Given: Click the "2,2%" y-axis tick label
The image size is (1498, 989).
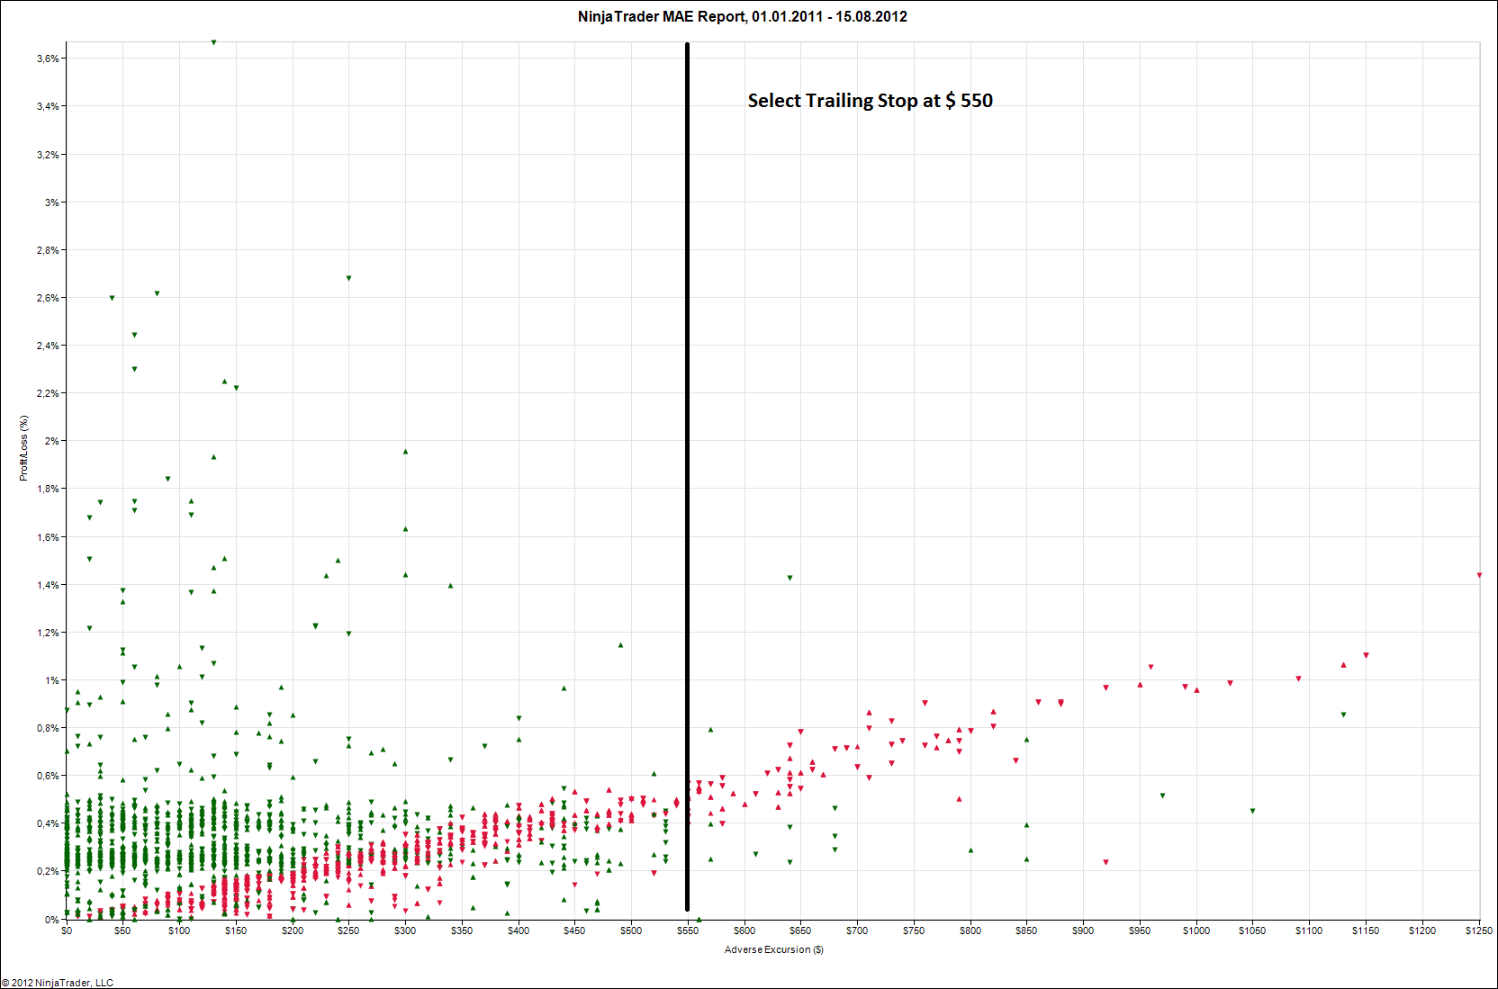Looking at the screenshot, I should click(x=48, y=393).
